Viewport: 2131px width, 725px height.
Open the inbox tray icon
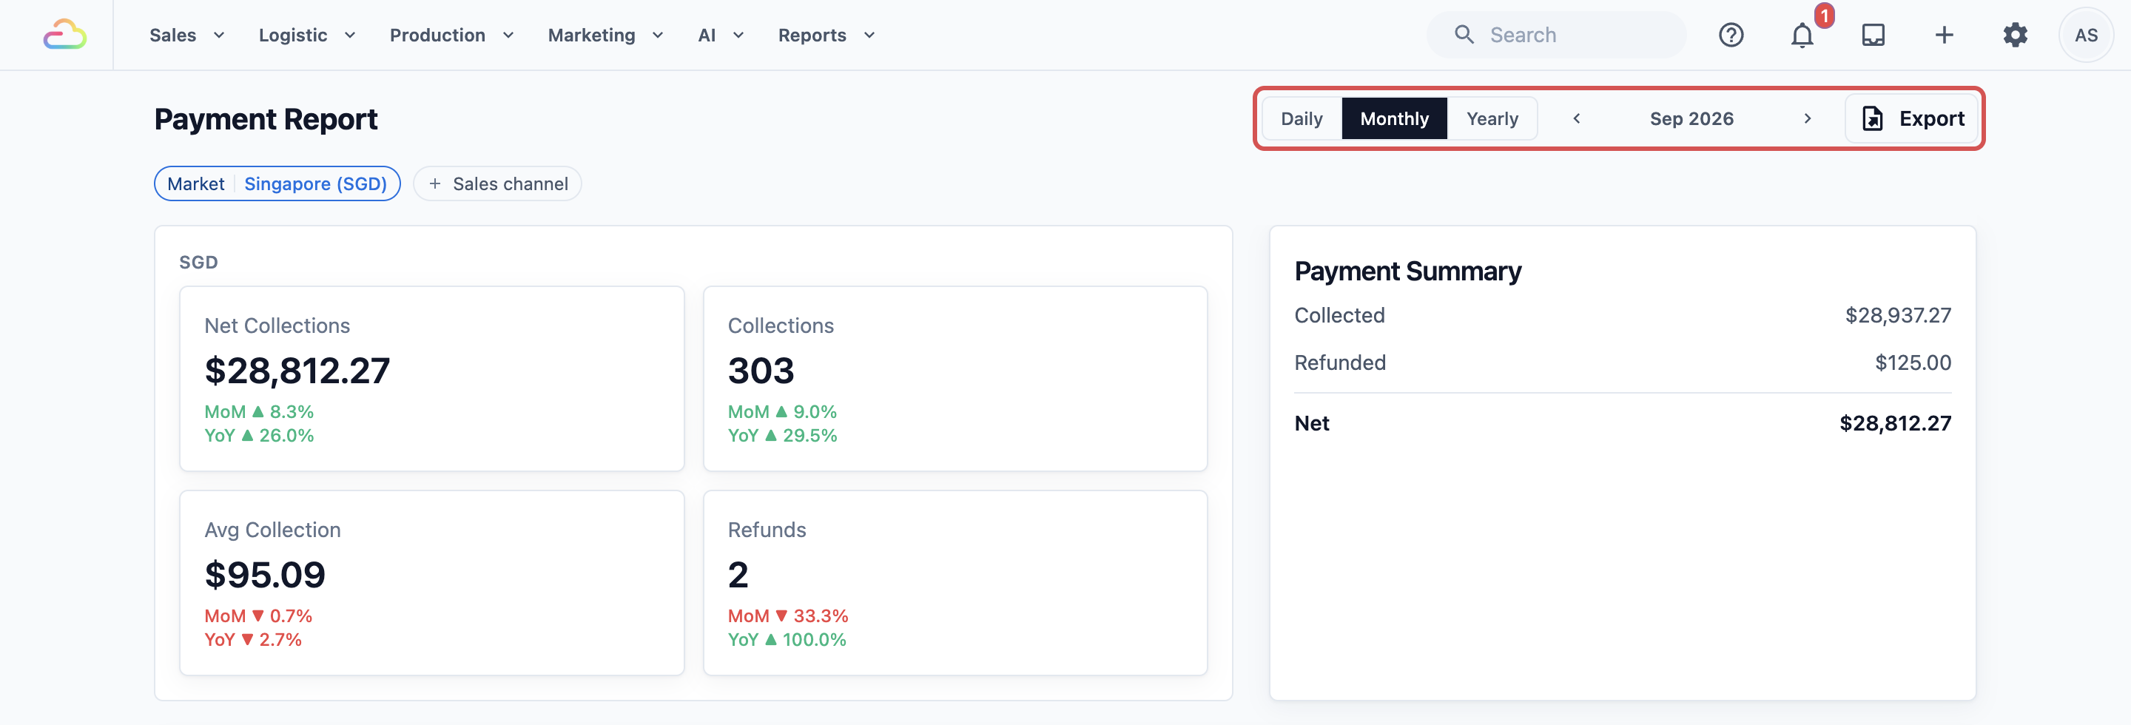1873,35
